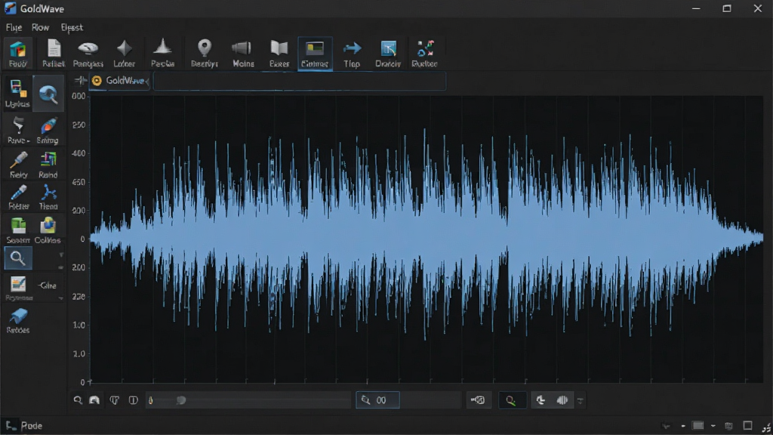This screenshot has width=773, height=435.
Task: Open the yellow-blue package Colihas tool
Action: [x=48, y=225]
